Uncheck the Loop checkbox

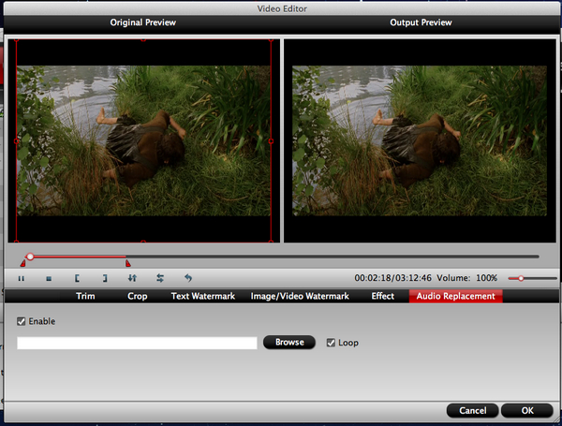331,343
